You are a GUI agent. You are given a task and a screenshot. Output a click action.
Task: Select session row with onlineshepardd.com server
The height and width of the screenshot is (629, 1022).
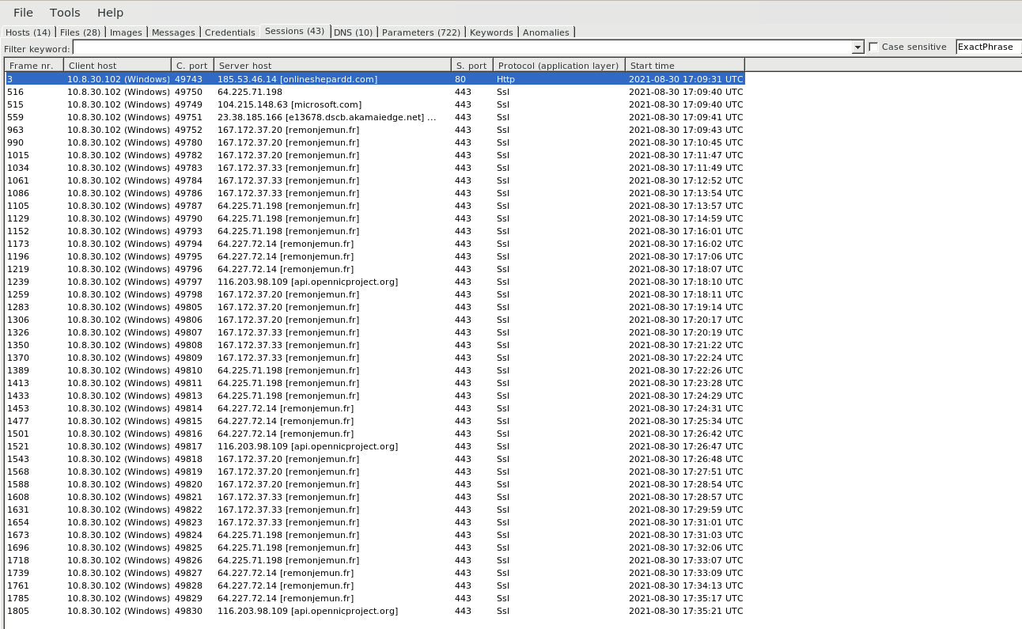[374, 79]
